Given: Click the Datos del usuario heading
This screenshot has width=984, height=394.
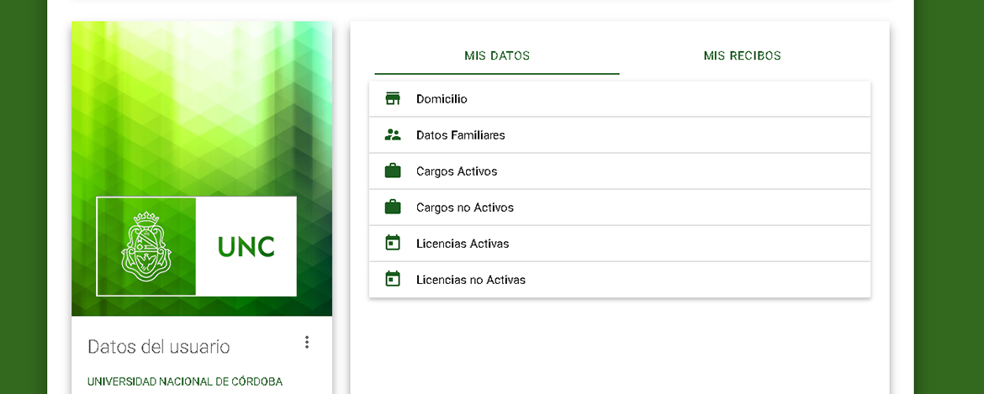Looking at the screenshot, I should pyautogui.click(x=159, y=346).
